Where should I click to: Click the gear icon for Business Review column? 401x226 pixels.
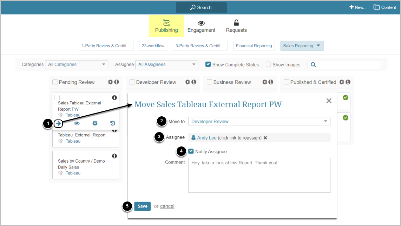(265, 82)
